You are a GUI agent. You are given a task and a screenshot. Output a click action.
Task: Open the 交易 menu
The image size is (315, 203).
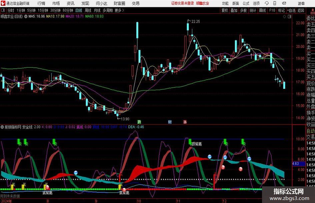(136, 3)
